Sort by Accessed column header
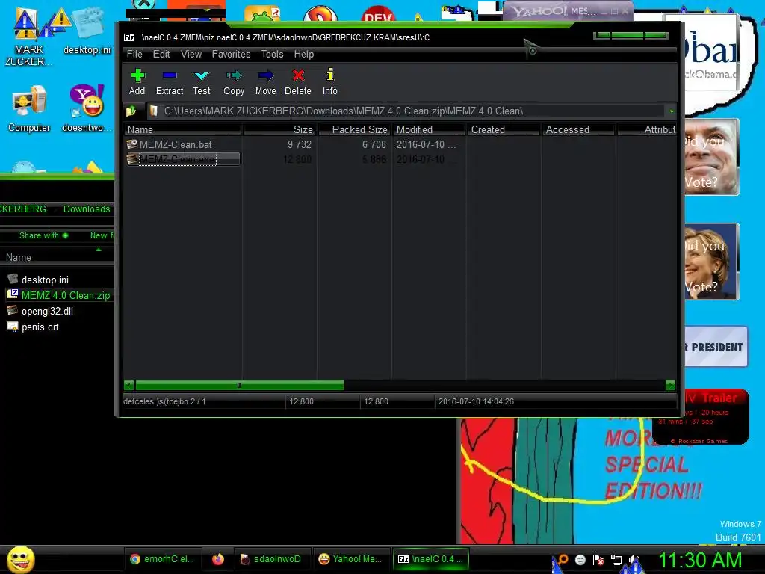Image resolution: width=765 pixels, height=574 pixels. 578,129
